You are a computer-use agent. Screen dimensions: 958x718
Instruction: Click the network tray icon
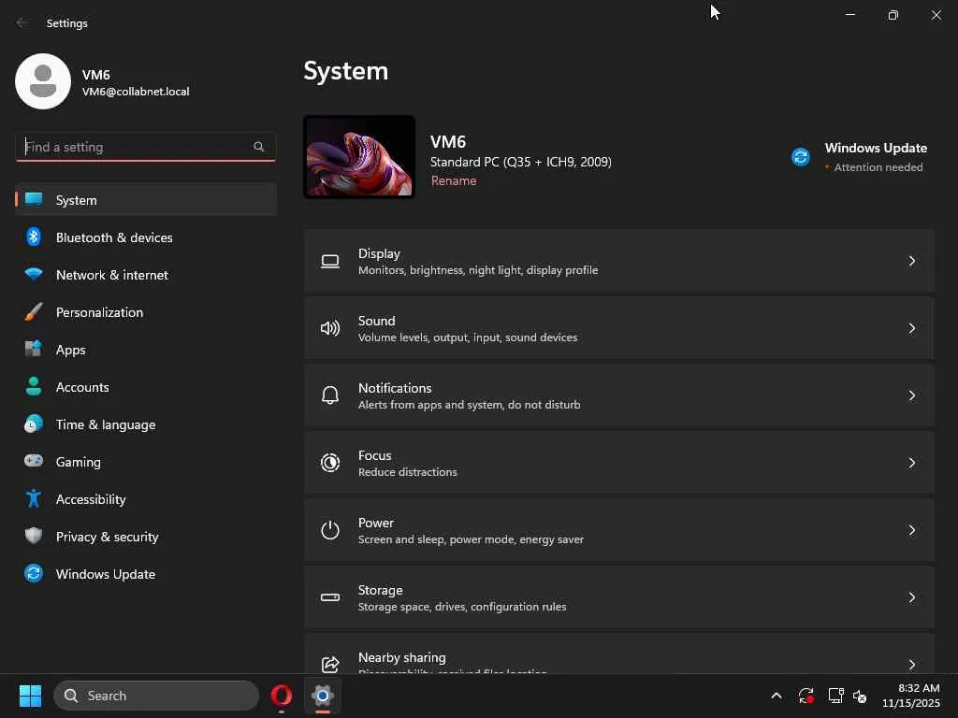point(835,696)
